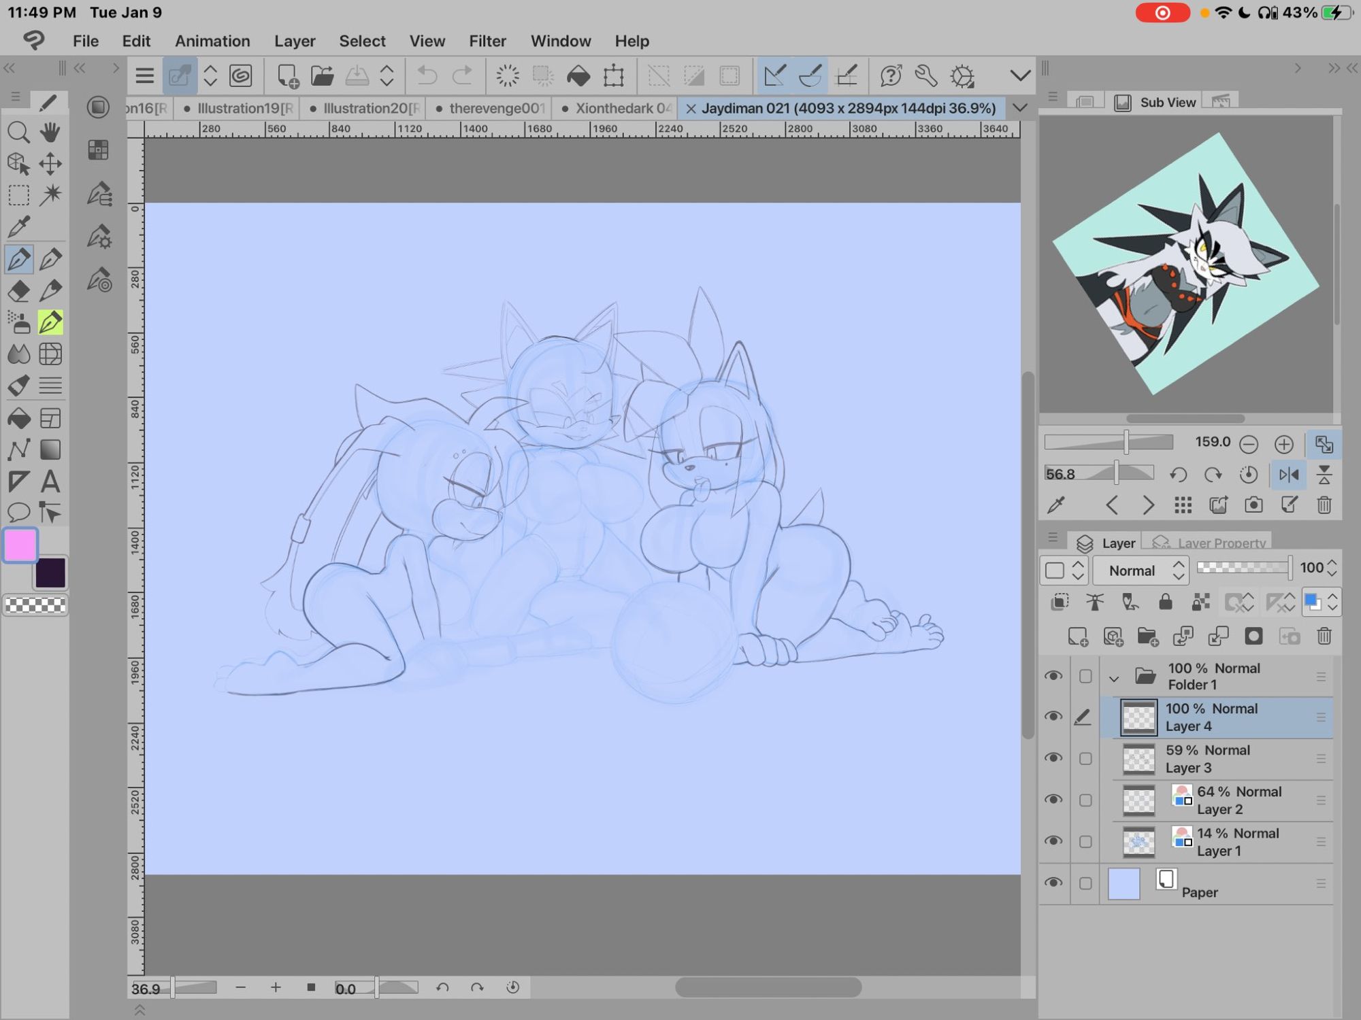
Task: Click the pink main color swatch
Action: click(20, 545)
